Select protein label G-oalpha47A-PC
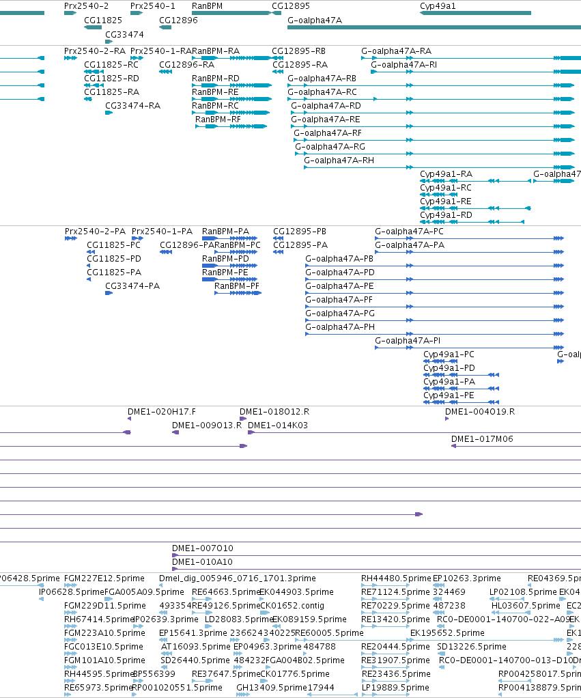Screen dimensions: 581x698 tap(409, 232)
